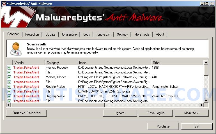
Task: Maximize the Malwarebytes window
Action: click(x=207, y=4)
